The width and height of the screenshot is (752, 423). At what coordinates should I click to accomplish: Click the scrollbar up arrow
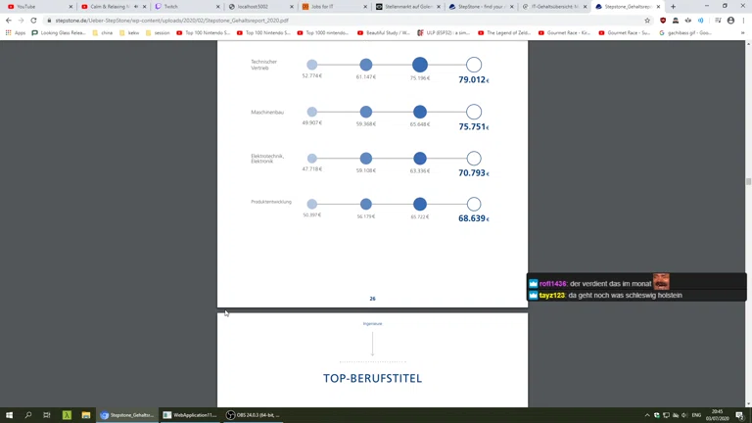coord(748,44)
